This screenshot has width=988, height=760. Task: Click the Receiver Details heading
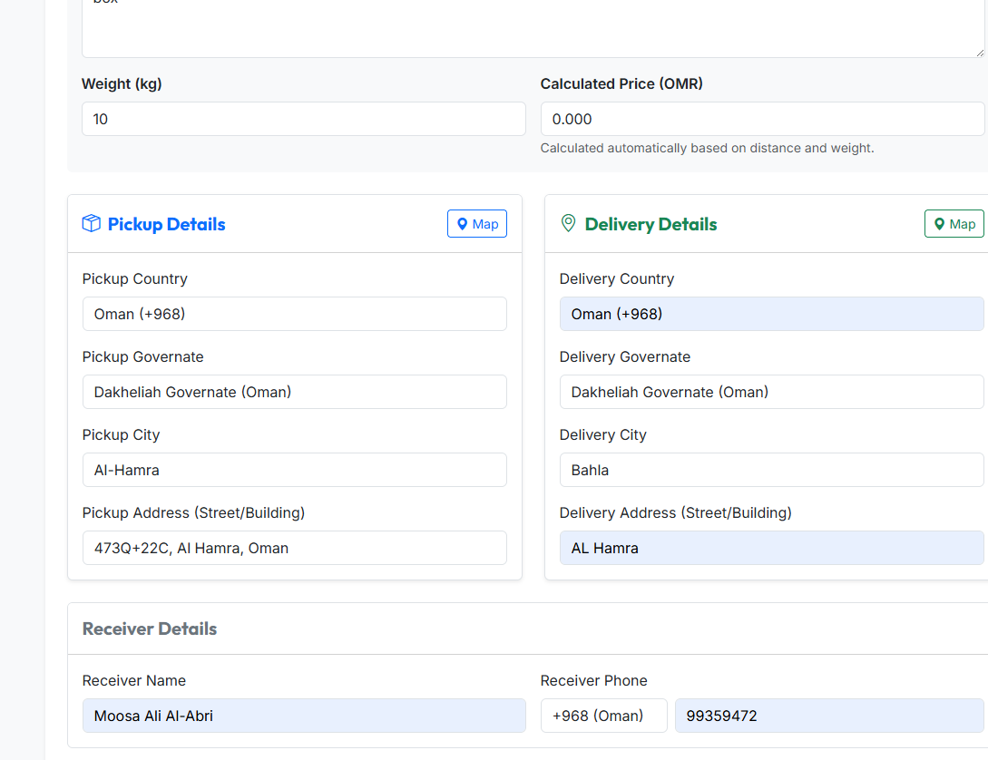pos(150,628)
